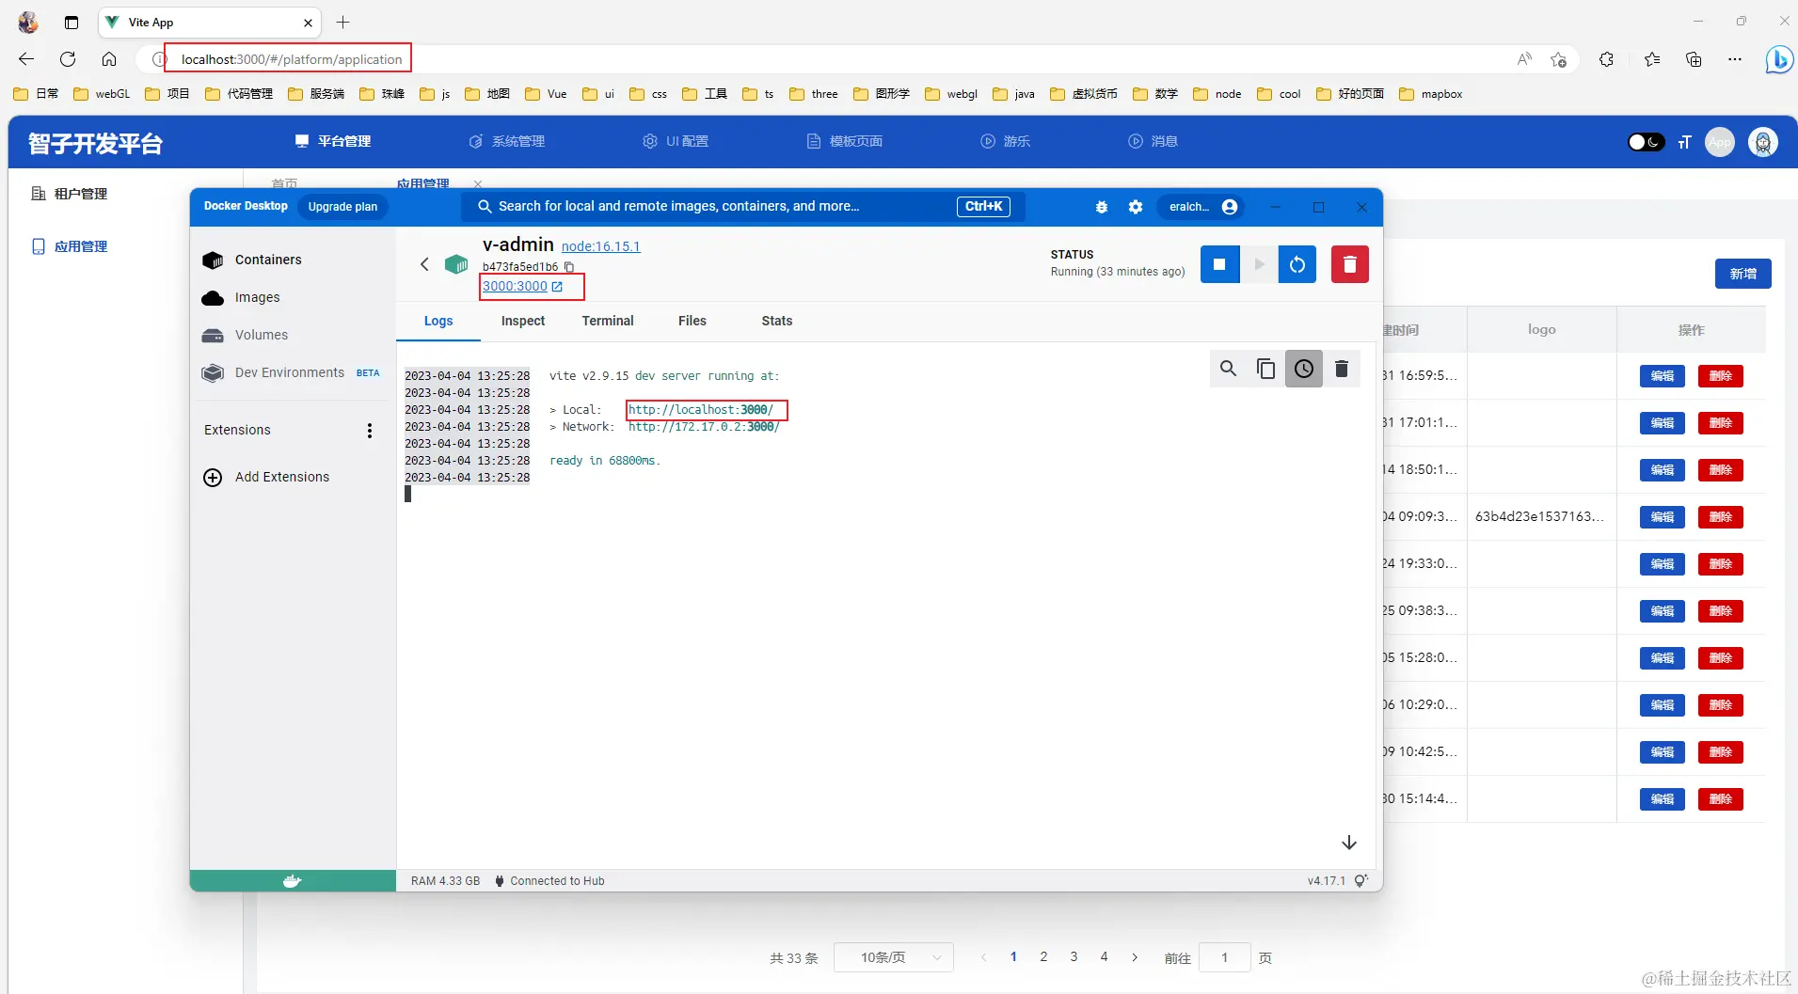
Task: Switch to the Stats tab
Action: [777, 322]
